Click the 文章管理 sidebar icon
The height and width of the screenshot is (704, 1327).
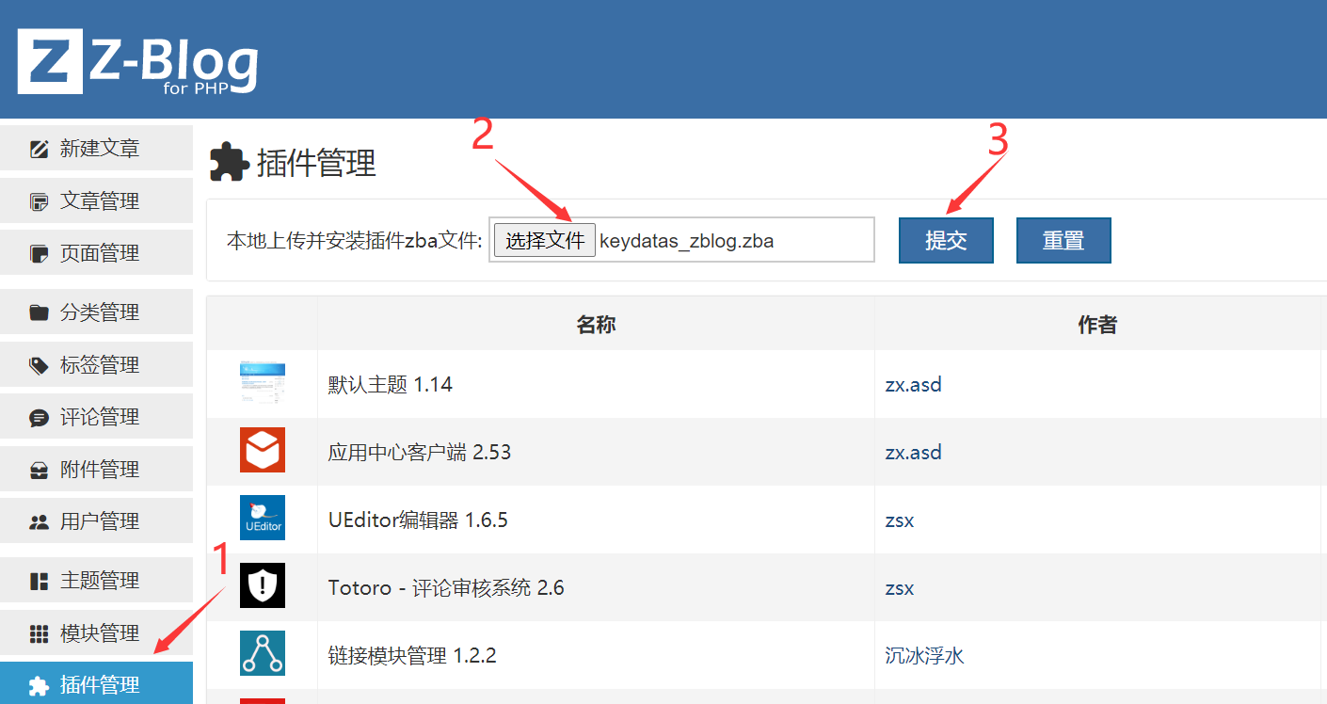[x=39, y=201]
